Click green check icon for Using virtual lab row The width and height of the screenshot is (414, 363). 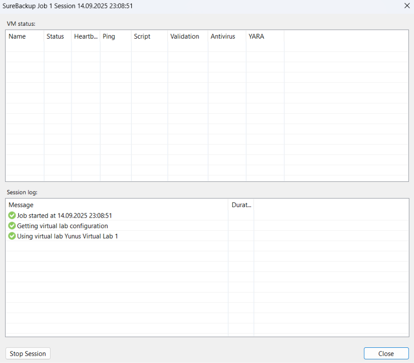click(x=12, y=236)
